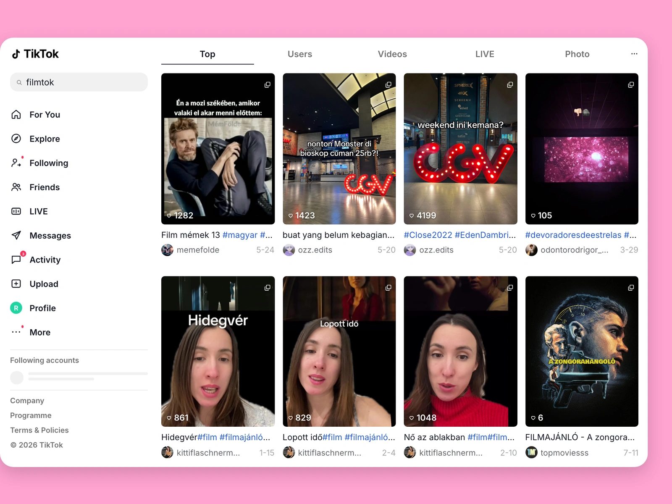Click the multi-photo icon on weekend ini kemana post

[x=510, y=85]
